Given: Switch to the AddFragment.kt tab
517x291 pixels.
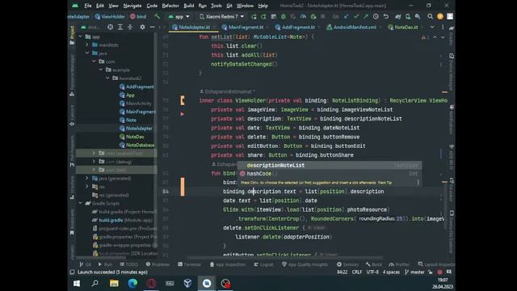Looking at the screenshot, I should (295, 27).
